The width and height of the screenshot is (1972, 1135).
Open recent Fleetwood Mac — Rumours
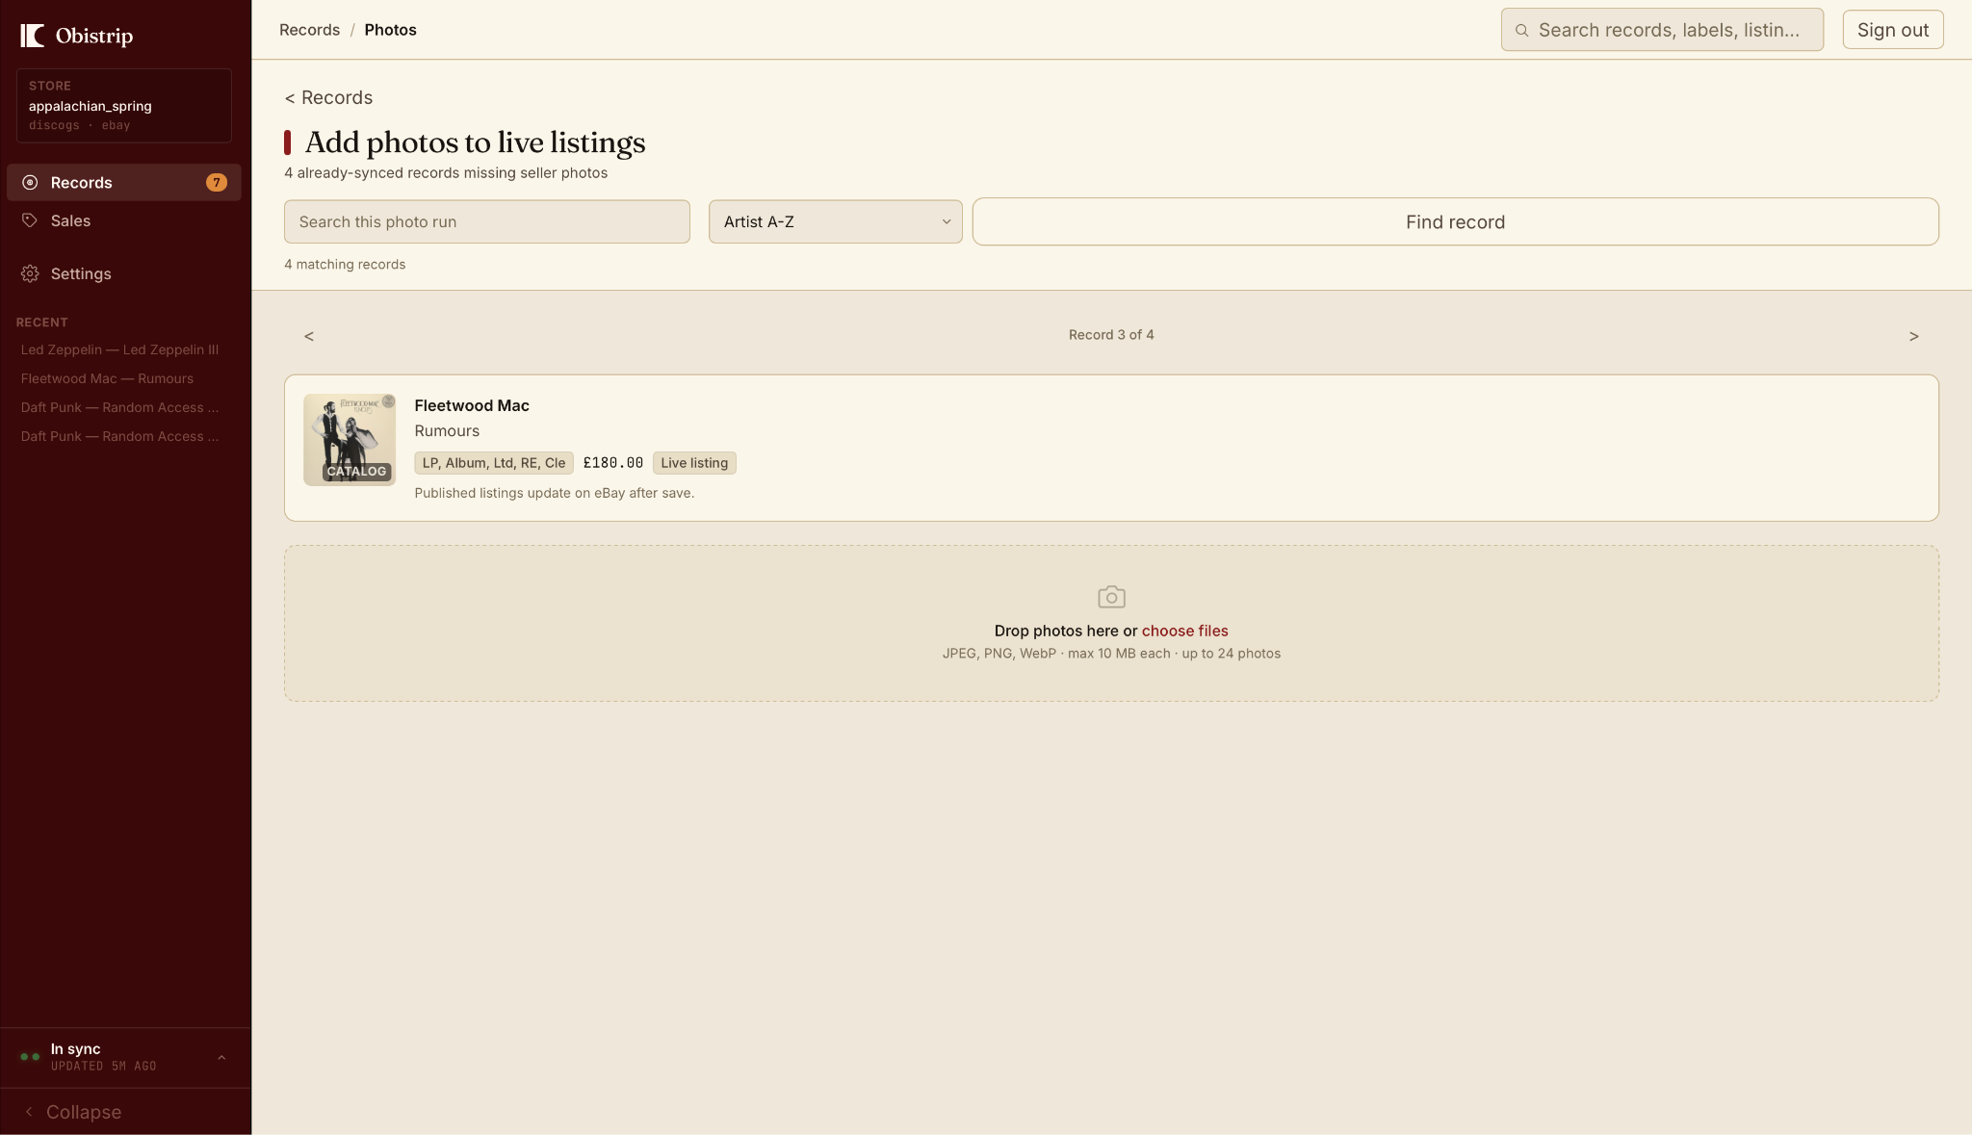[107, 378]
